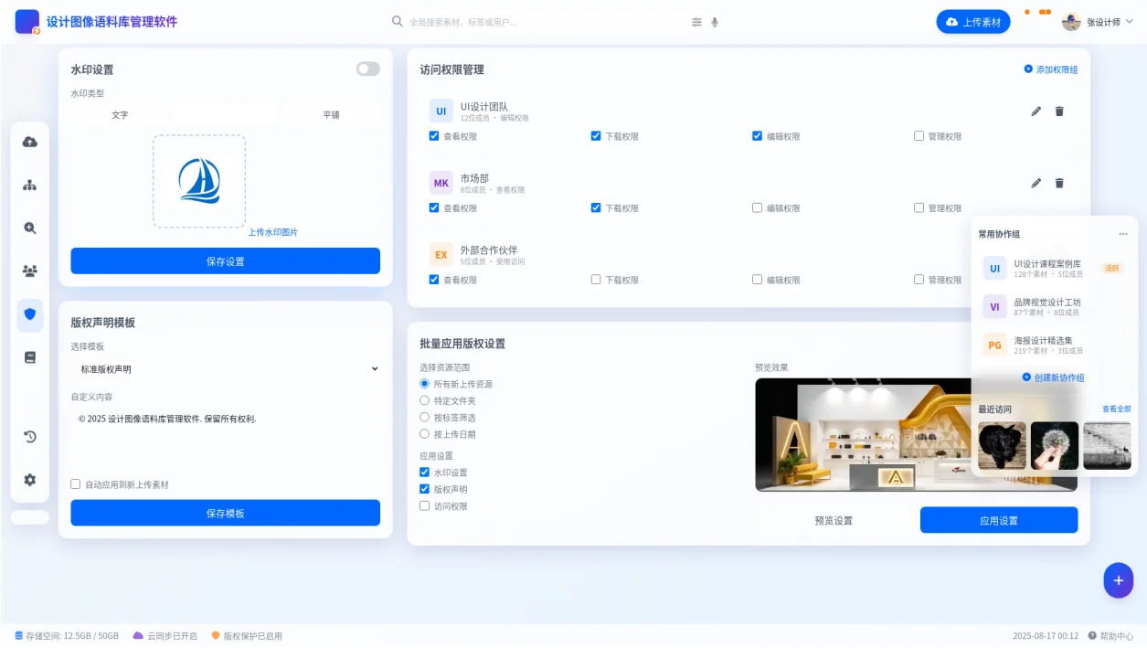
Task: Uncheck 编辑权限 for UI设计团队
Action: (x=757, y=136)
